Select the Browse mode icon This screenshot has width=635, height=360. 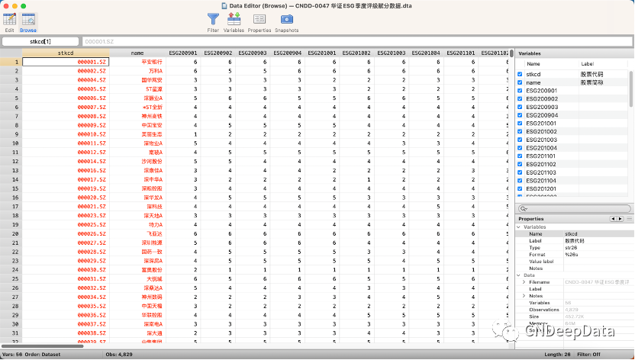point(28,22)
